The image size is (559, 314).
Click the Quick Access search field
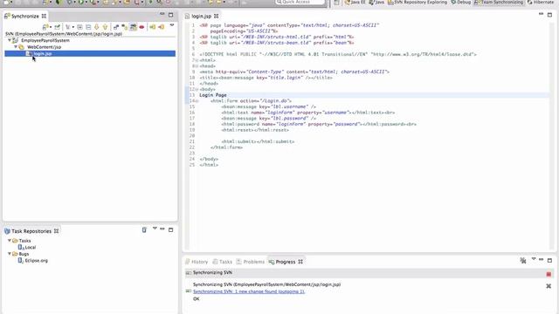click(x=300, y=2)
